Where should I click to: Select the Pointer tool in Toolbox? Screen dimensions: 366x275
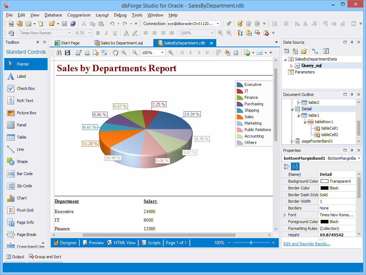(26, 64)
